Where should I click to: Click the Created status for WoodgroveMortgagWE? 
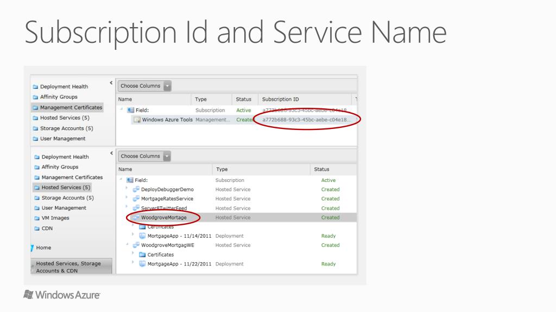[x=331, y=245]
